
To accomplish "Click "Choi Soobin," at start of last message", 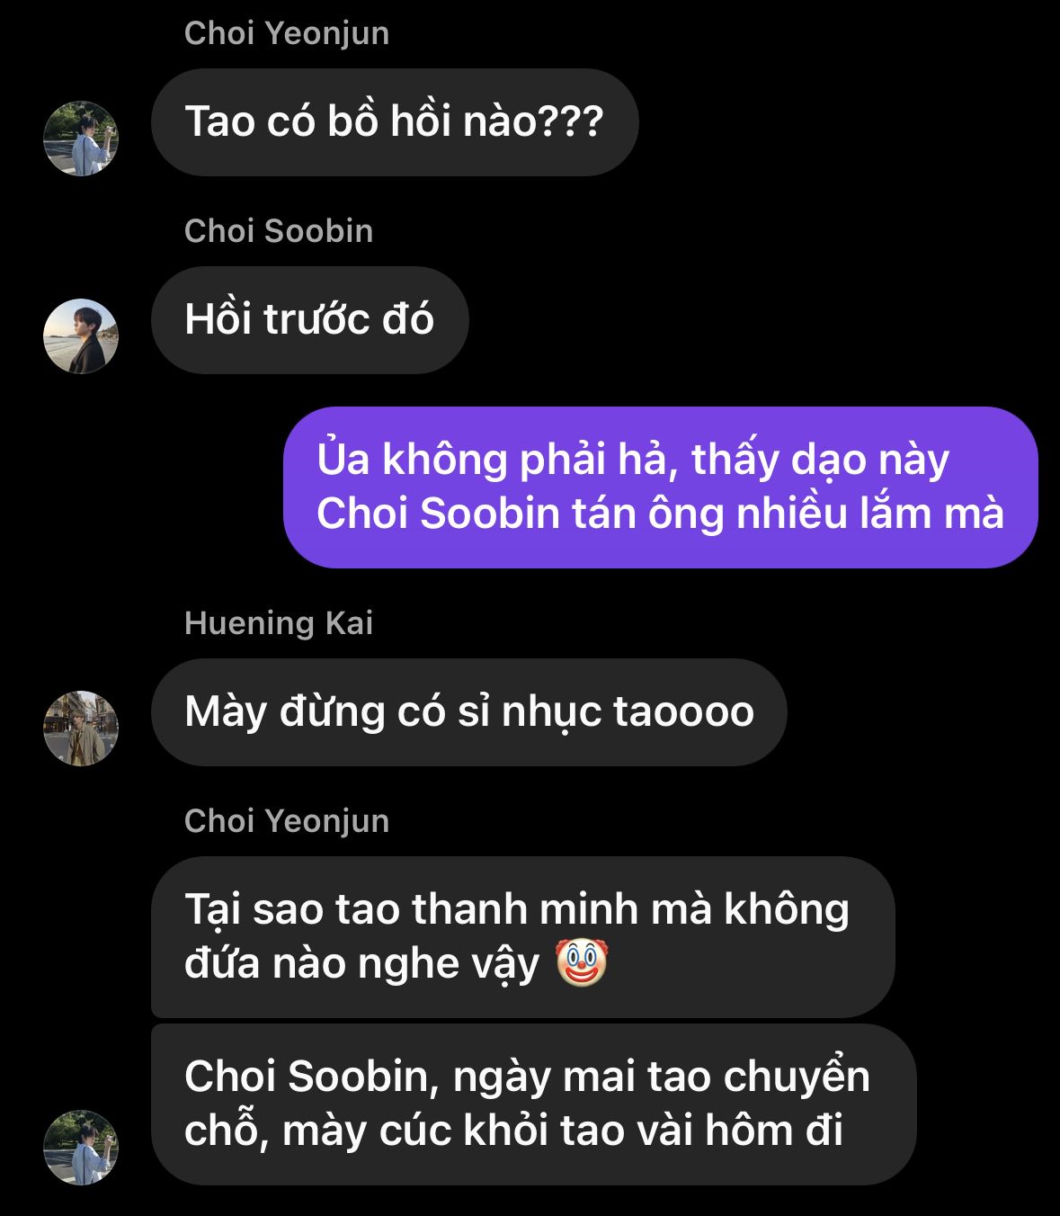I will [x=312, y=1077].
